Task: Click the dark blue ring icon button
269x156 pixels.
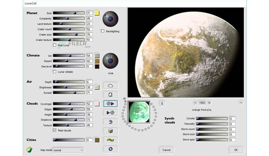Action: tap(110, 149)
